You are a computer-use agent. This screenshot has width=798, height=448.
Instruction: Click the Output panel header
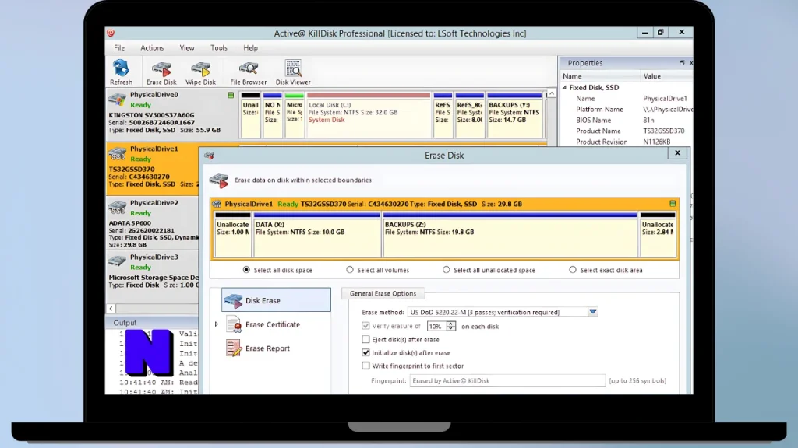(152, 323)
